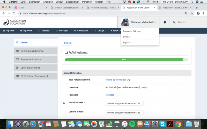
Task: Open Skype from the dock
Action: 162,124
